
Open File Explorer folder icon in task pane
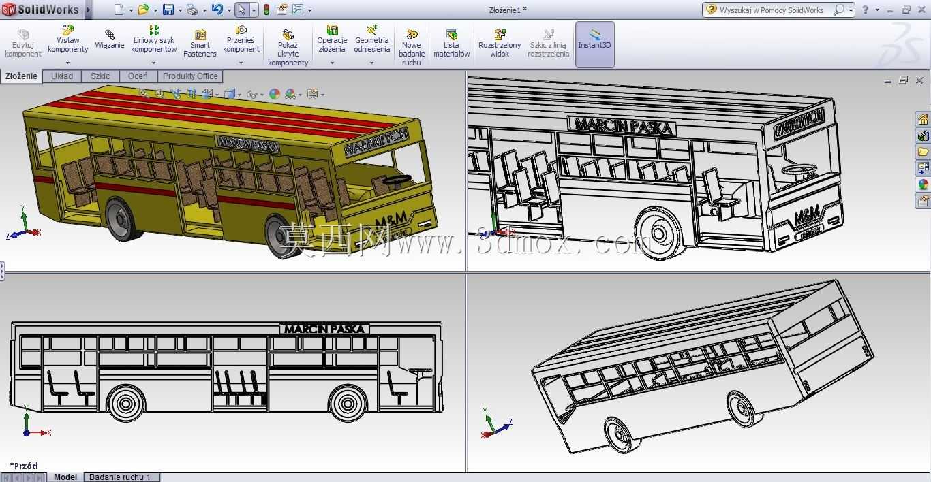click(x=923, y=152)
